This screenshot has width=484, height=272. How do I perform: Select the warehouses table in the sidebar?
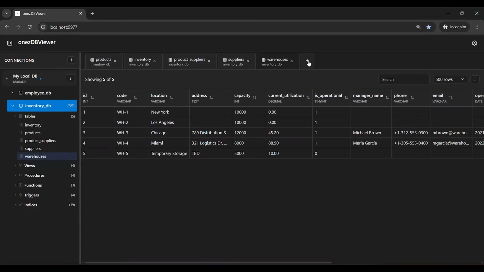click(35, 156)
